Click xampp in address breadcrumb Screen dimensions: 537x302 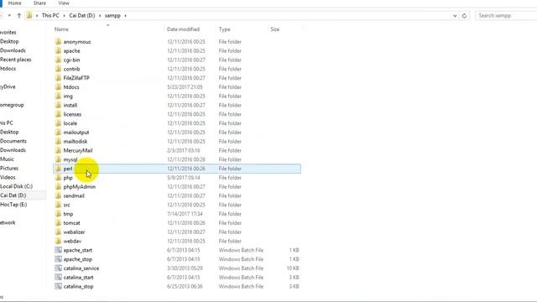[x=112, y=15]
